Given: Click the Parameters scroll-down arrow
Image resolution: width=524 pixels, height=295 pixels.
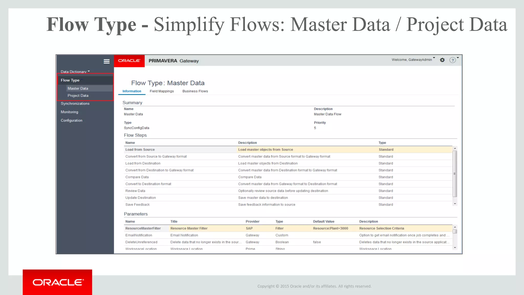Looking at the screenshot, I should point(455,248).
